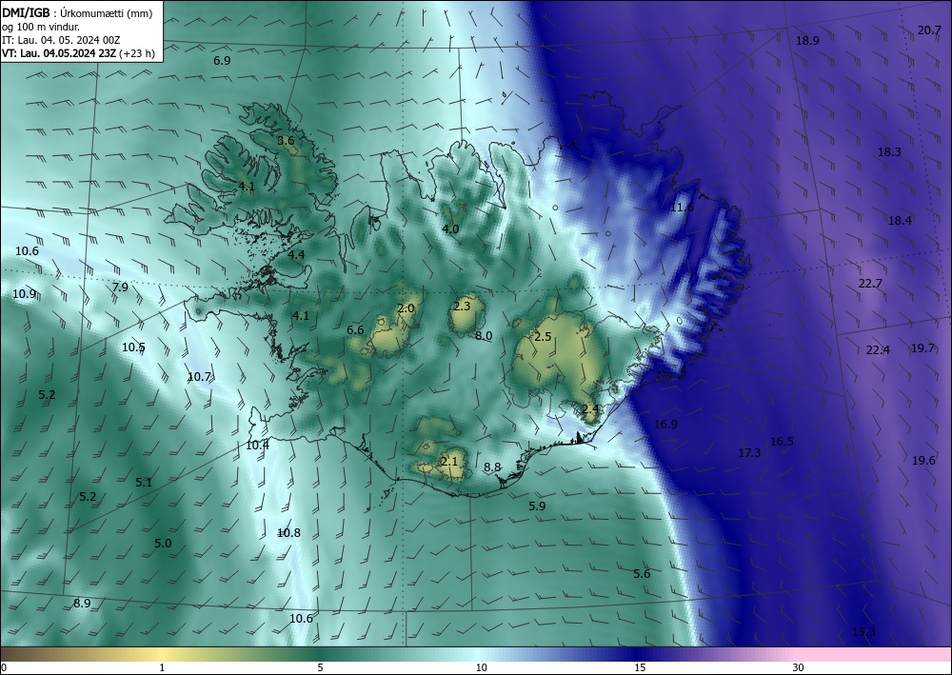Screen dimensions: 952x675
Task: Click the 5.9 value on the map
Action: tap(537, 506)
